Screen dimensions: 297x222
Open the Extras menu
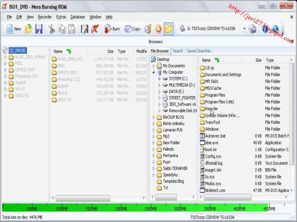(61, 17)
